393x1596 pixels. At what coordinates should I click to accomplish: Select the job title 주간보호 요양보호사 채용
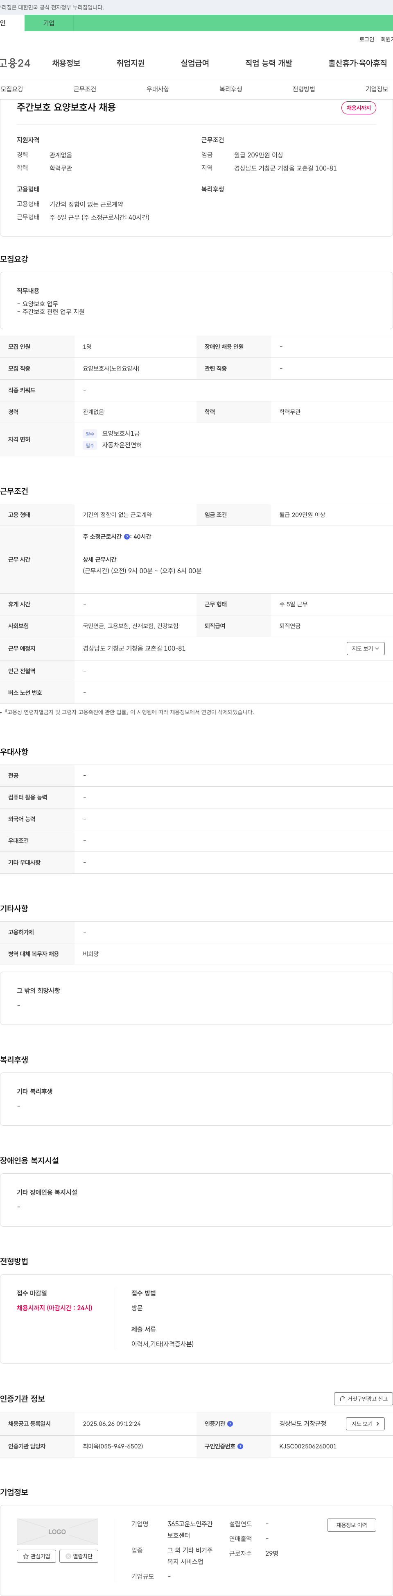66,107
